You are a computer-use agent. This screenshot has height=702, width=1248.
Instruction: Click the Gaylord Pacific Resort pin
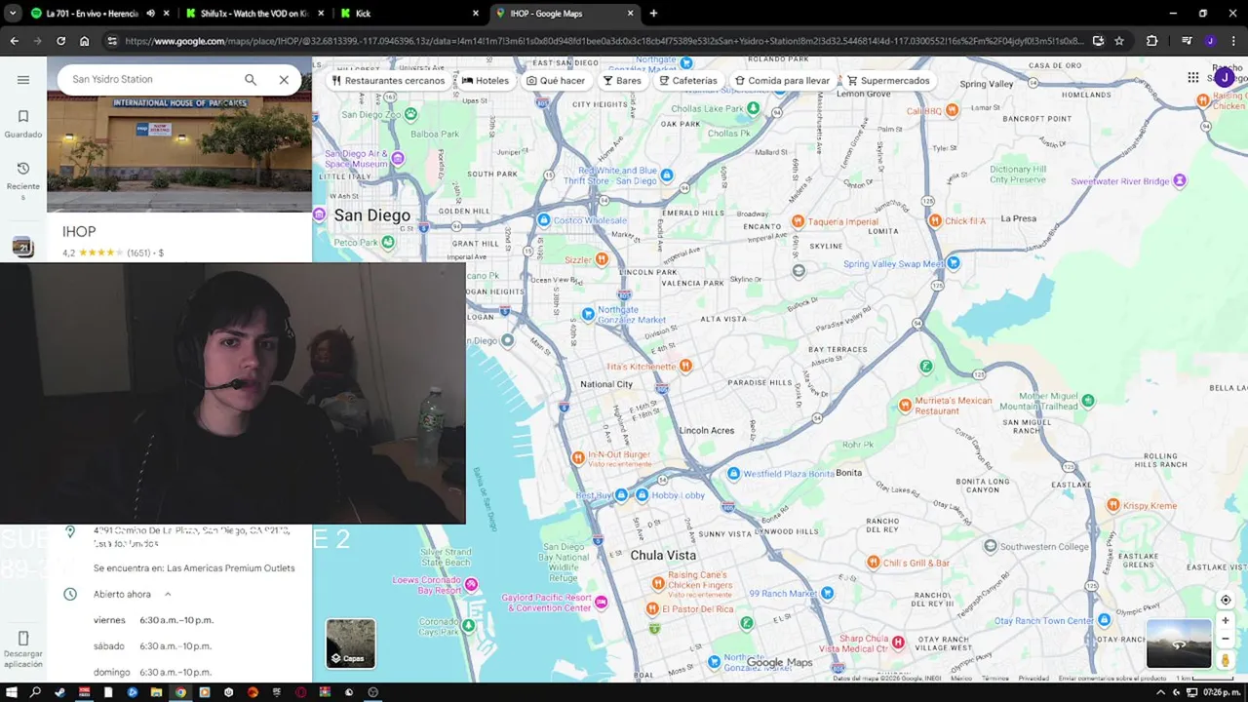[602, 603]
